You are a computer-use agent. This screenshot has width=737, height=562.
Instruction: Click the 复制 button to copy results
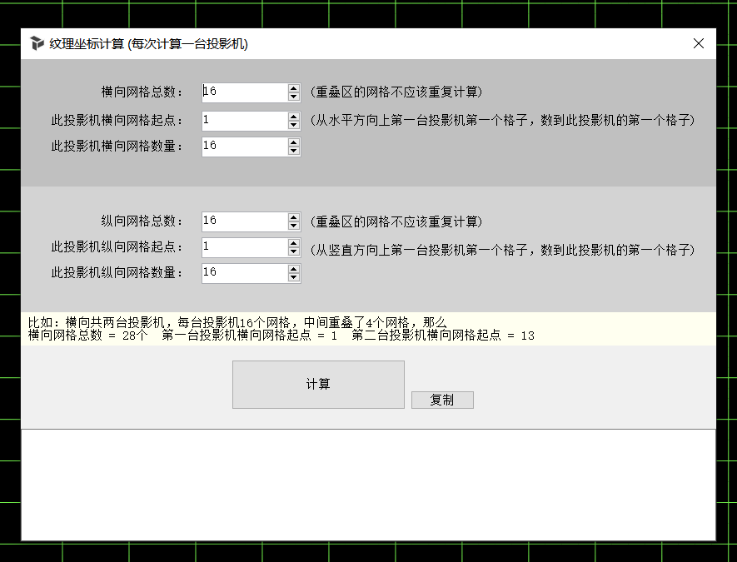[x=442, y=400]
